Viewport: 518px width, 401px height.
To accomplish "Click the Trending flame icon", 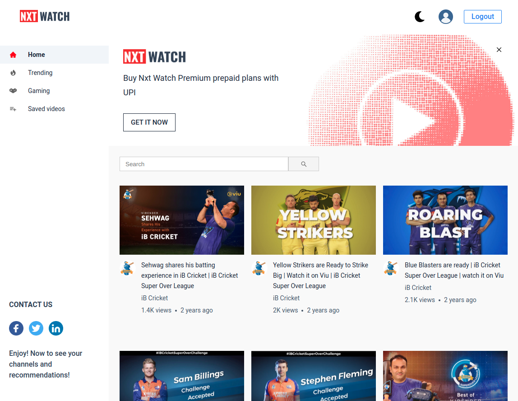I will pos(13,73).
